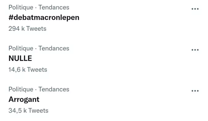Click Tendances label above Arrogant

54,89
